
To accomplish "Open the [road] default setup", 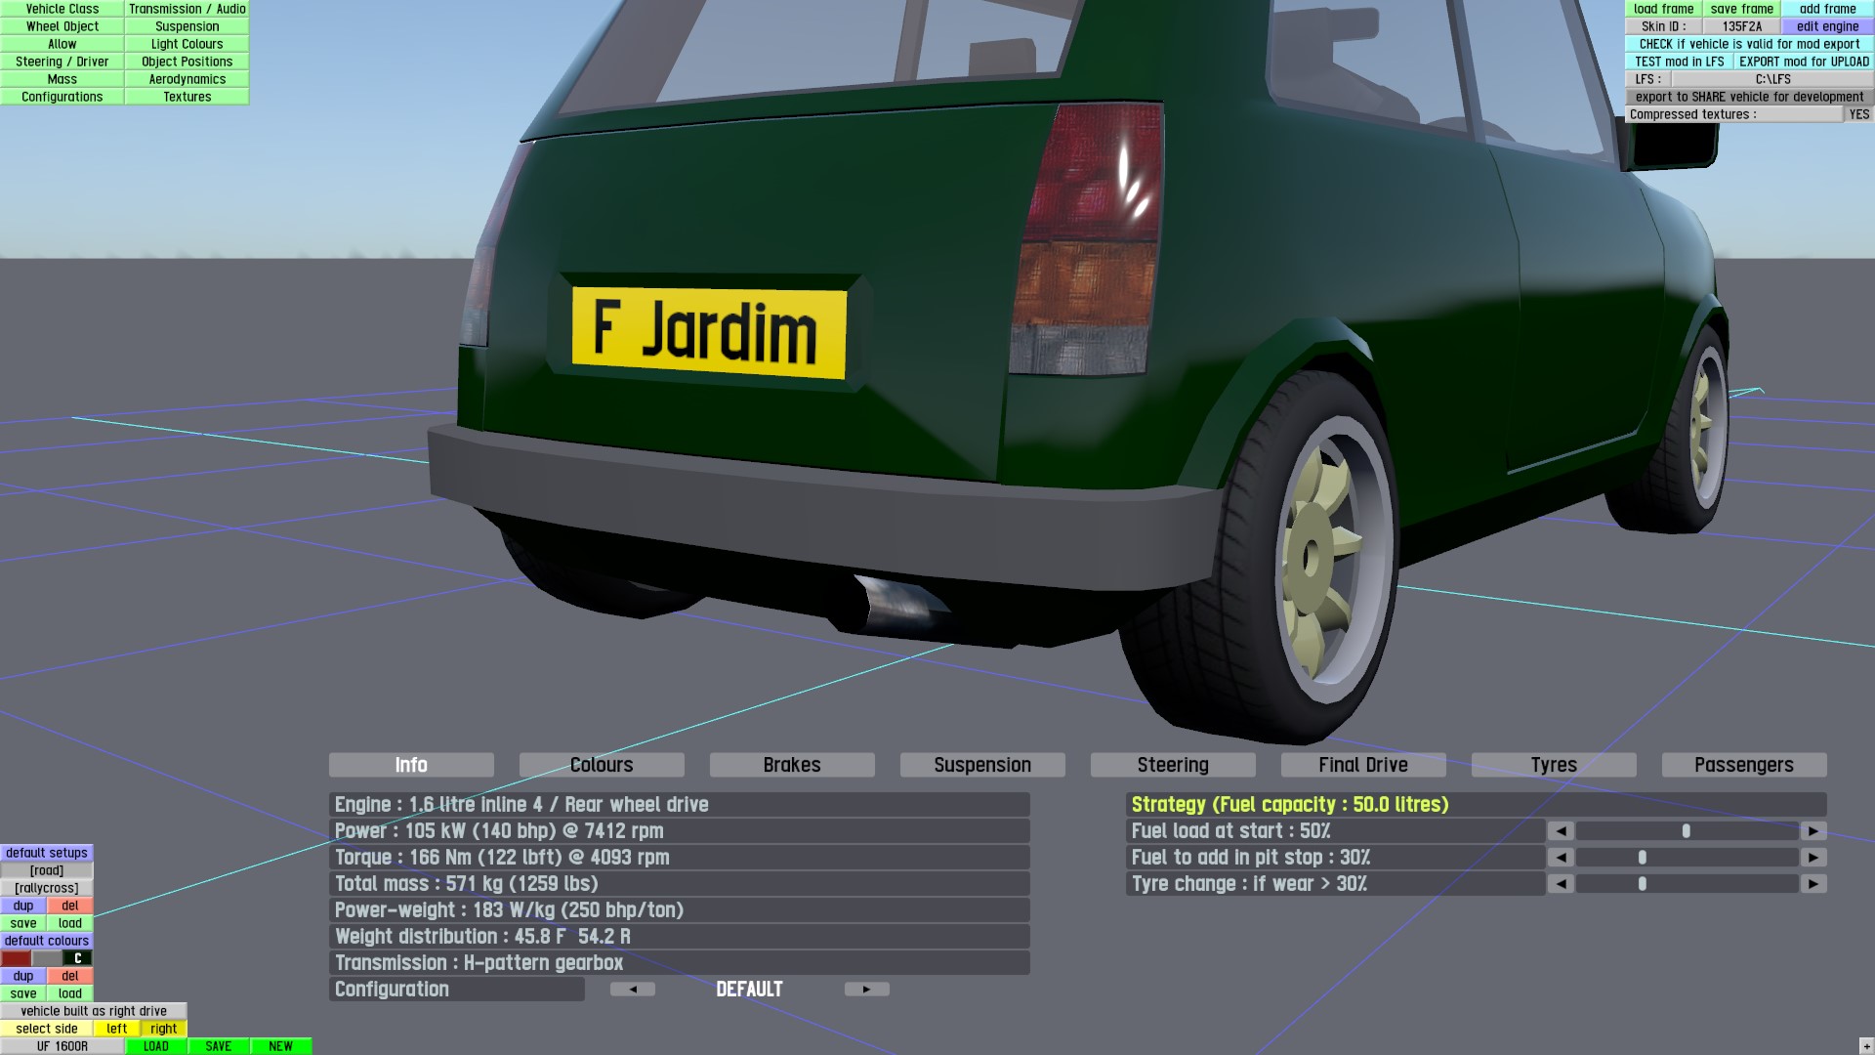I will point(47,870).
